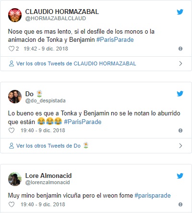The width and height of the screenshot is (192, 213).
Task: Open #ParisParade hashtag in Do's tweet
Action: (x=83, y=122)
